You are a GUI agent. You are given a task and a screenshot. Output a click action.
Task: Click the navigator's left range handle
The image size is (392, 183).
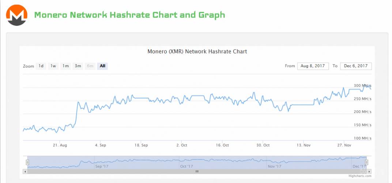(27, 162)
